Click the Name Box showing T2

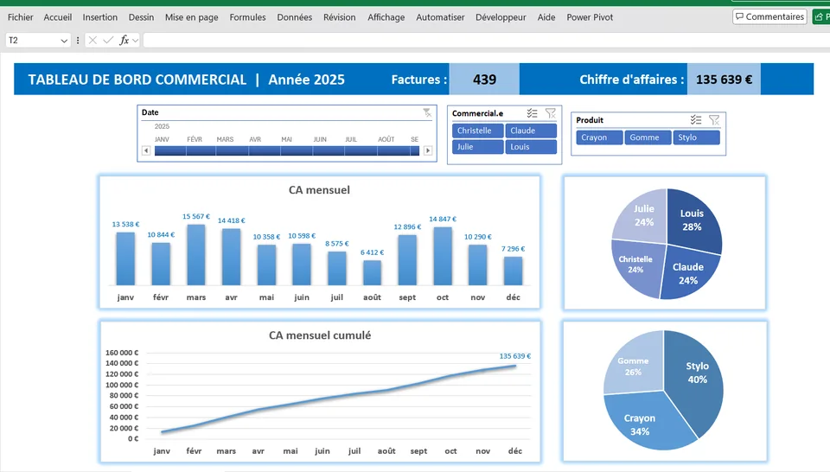pos(32,41)
